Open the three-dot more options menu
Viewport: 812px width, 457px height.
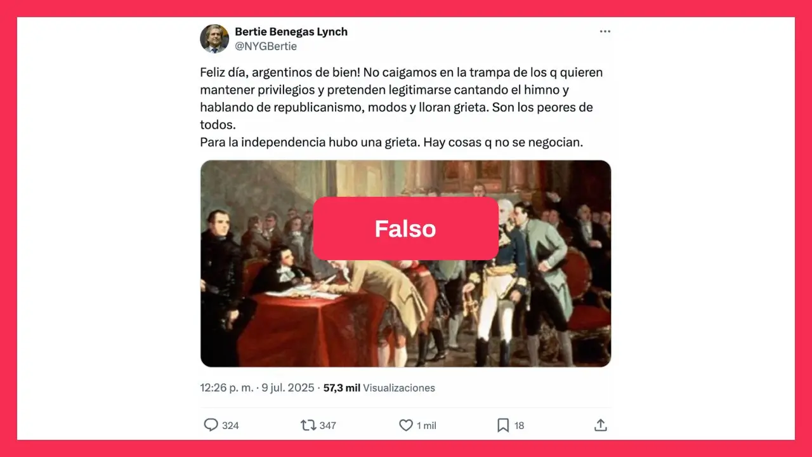pyautogui.click(x=605, y=32)
